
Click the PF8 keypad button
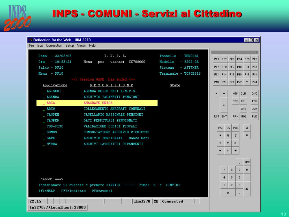coord(224,67)
